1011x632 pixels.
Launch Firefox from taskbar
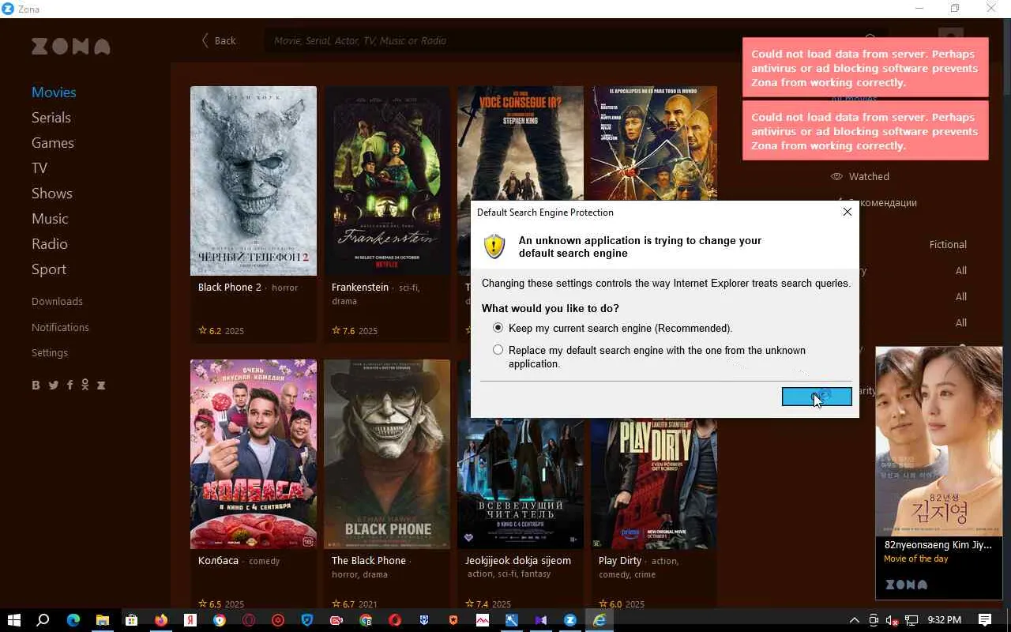tap(161, 620)
